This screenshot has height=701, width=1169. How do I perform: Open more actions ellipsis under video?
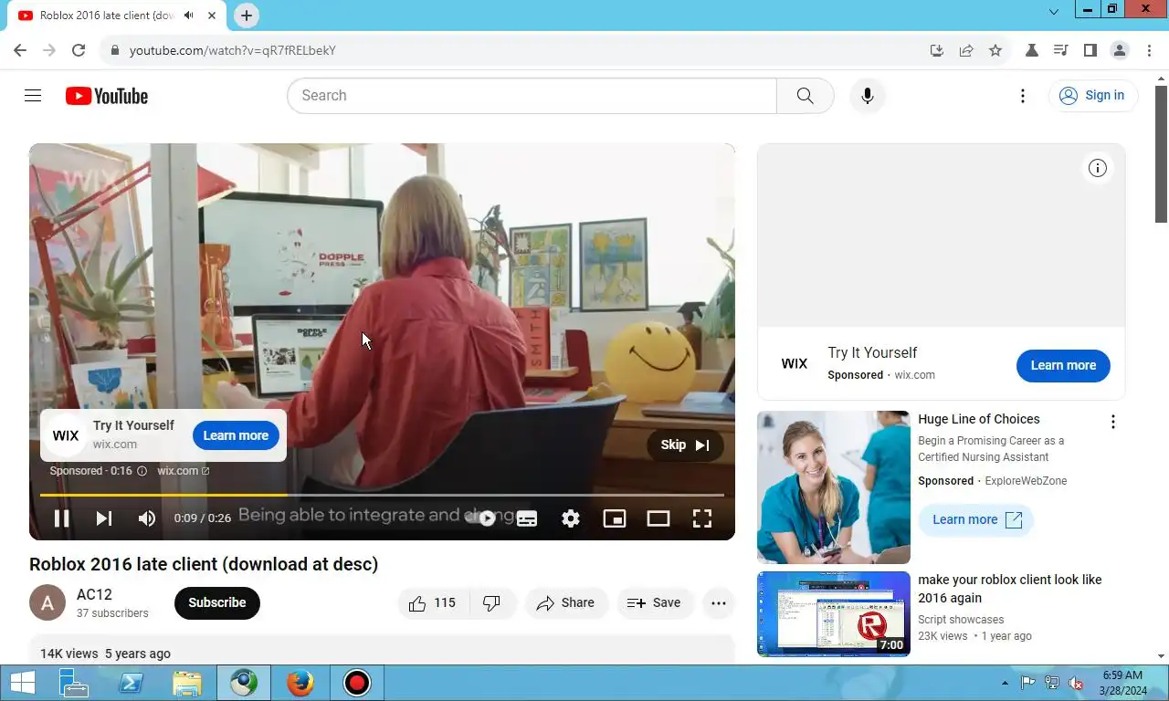click(x=719, y=603)
